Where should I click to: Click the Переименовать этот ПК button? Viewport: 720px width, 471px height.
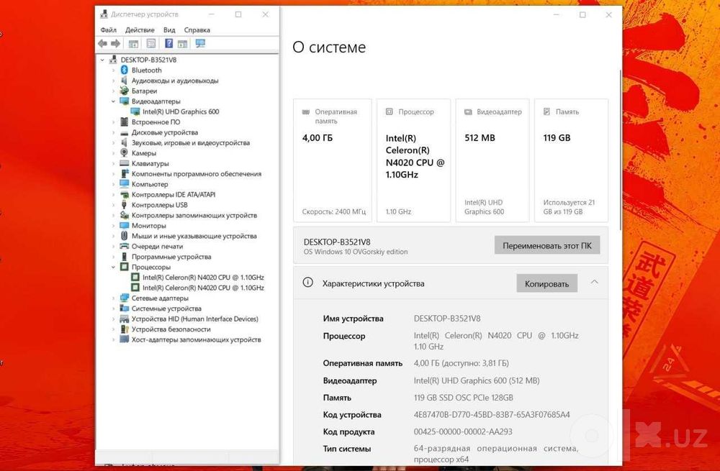547,245
